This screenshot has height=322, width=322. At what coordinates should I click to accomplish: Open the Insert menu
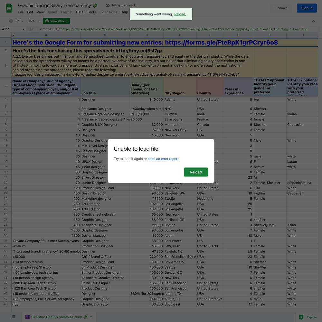[53, 12]
